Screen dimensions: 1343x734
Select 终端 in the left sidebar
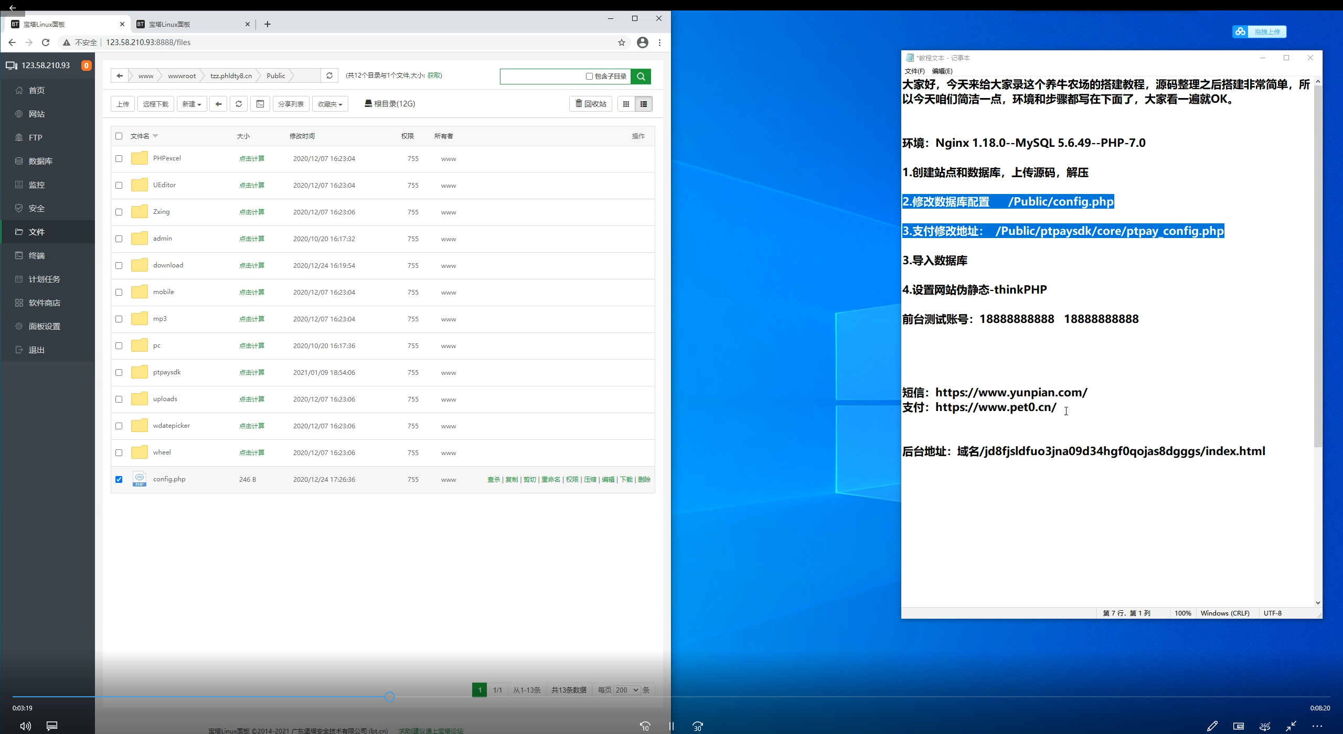[x=37, y=255]
